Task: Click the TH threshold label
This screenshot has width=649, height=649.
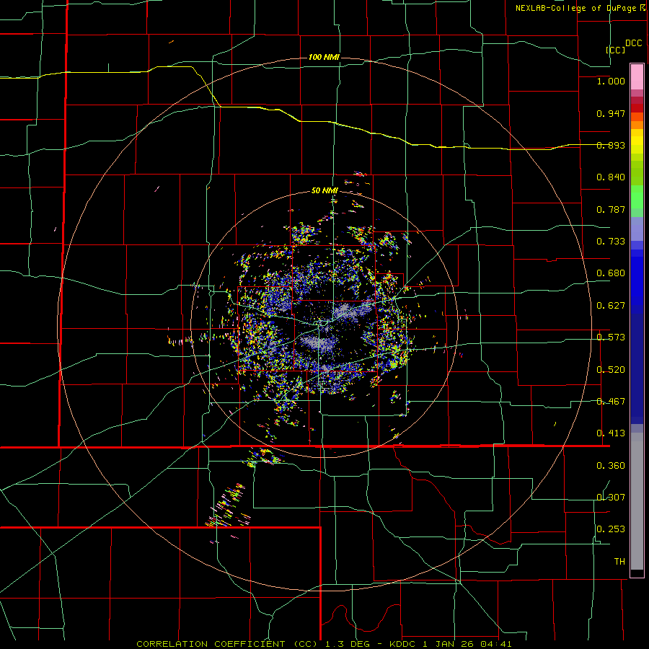Action: (x=619, y=562)
